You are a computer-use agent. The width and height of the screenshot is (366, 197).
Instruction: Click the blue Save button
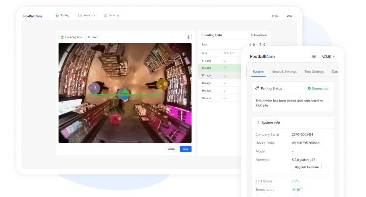click(x=186, y=149)
